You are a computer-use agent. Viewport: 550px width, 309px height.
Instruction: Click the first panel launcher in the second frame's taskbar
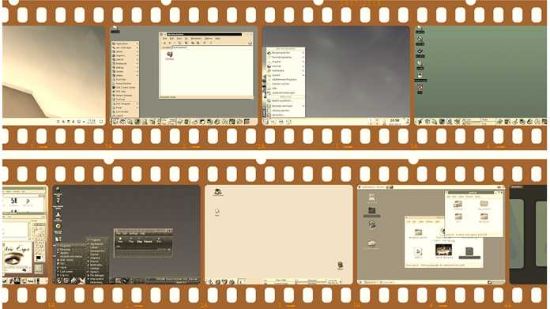[x=115, y=122]
